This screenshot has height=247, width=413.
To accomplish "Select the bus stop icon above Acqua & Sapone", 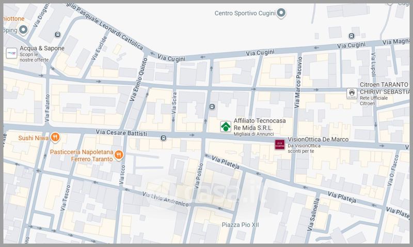I will pos(57,35).
